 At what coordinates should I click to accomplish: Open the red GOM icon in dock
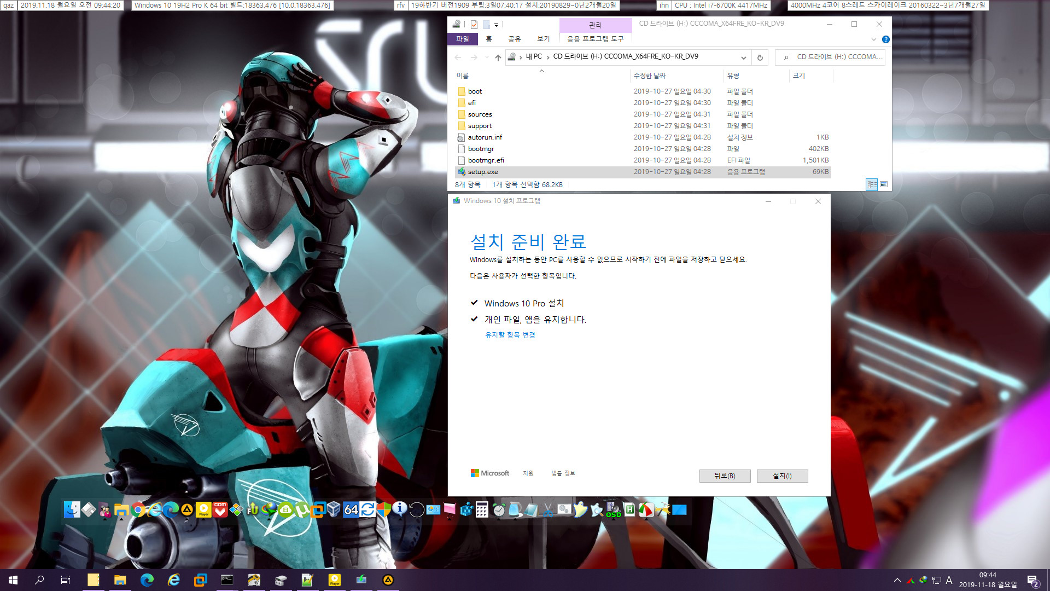pyautogui.click(x=220, y=510)
